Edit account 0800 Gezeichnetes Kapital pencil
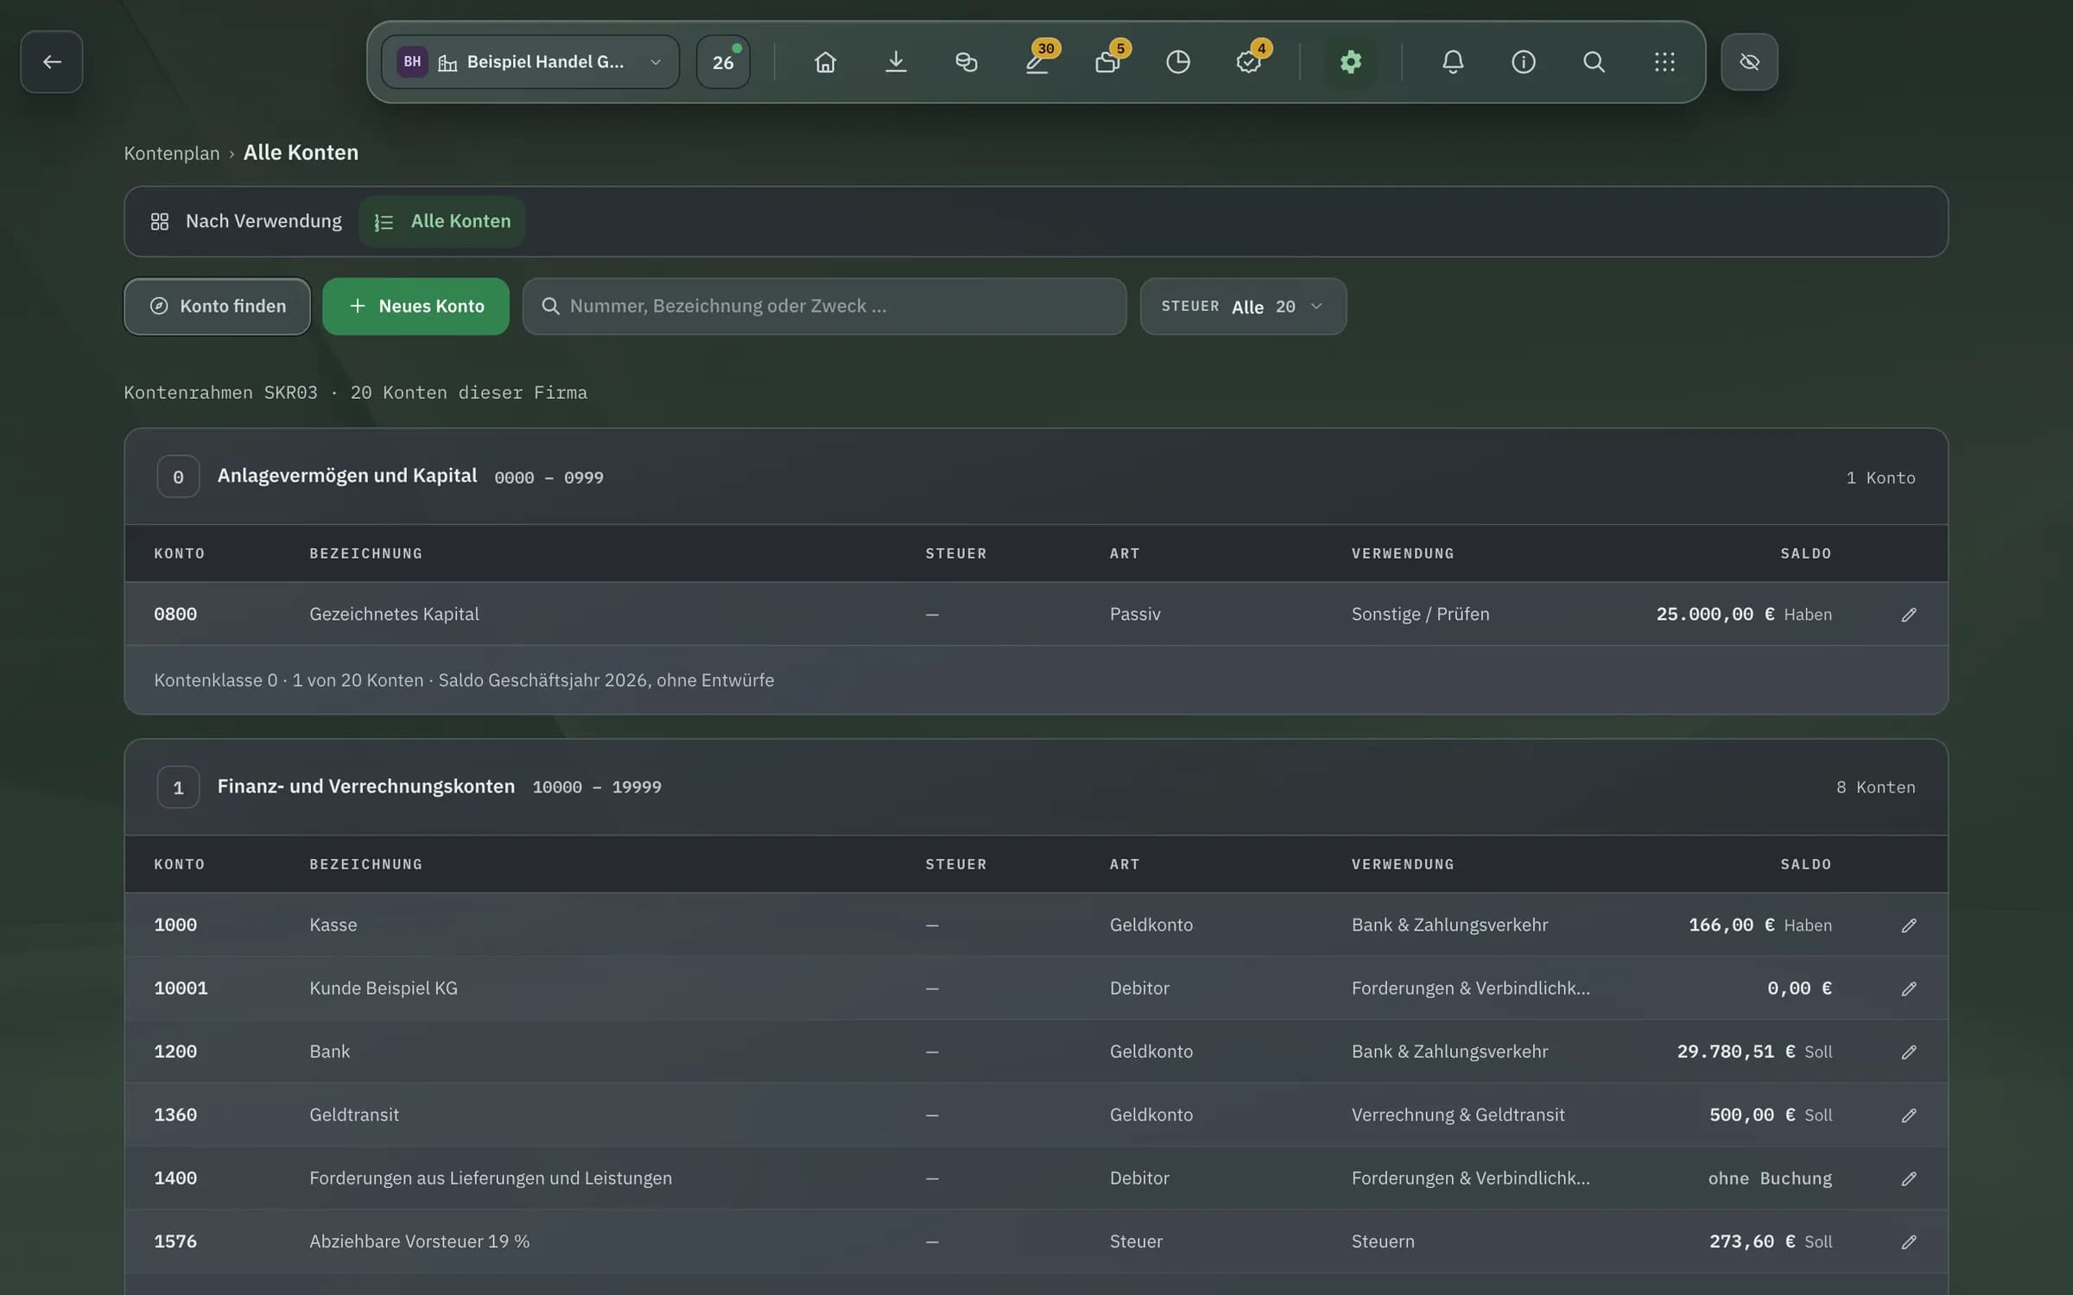This screenshot has width=2073, height=1295. (1909, 614)
